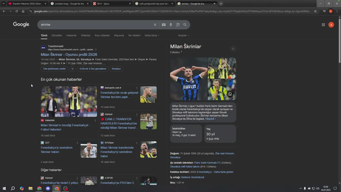This screenshot has height=192, width=341.
Task: Switch to the Görseller tab
Action: tap(57, 35)
